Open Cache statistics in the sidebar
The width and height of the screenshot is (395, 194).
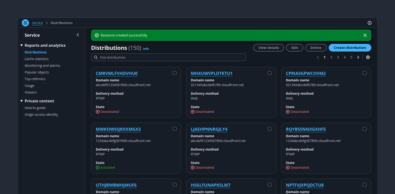pos(37,59)
